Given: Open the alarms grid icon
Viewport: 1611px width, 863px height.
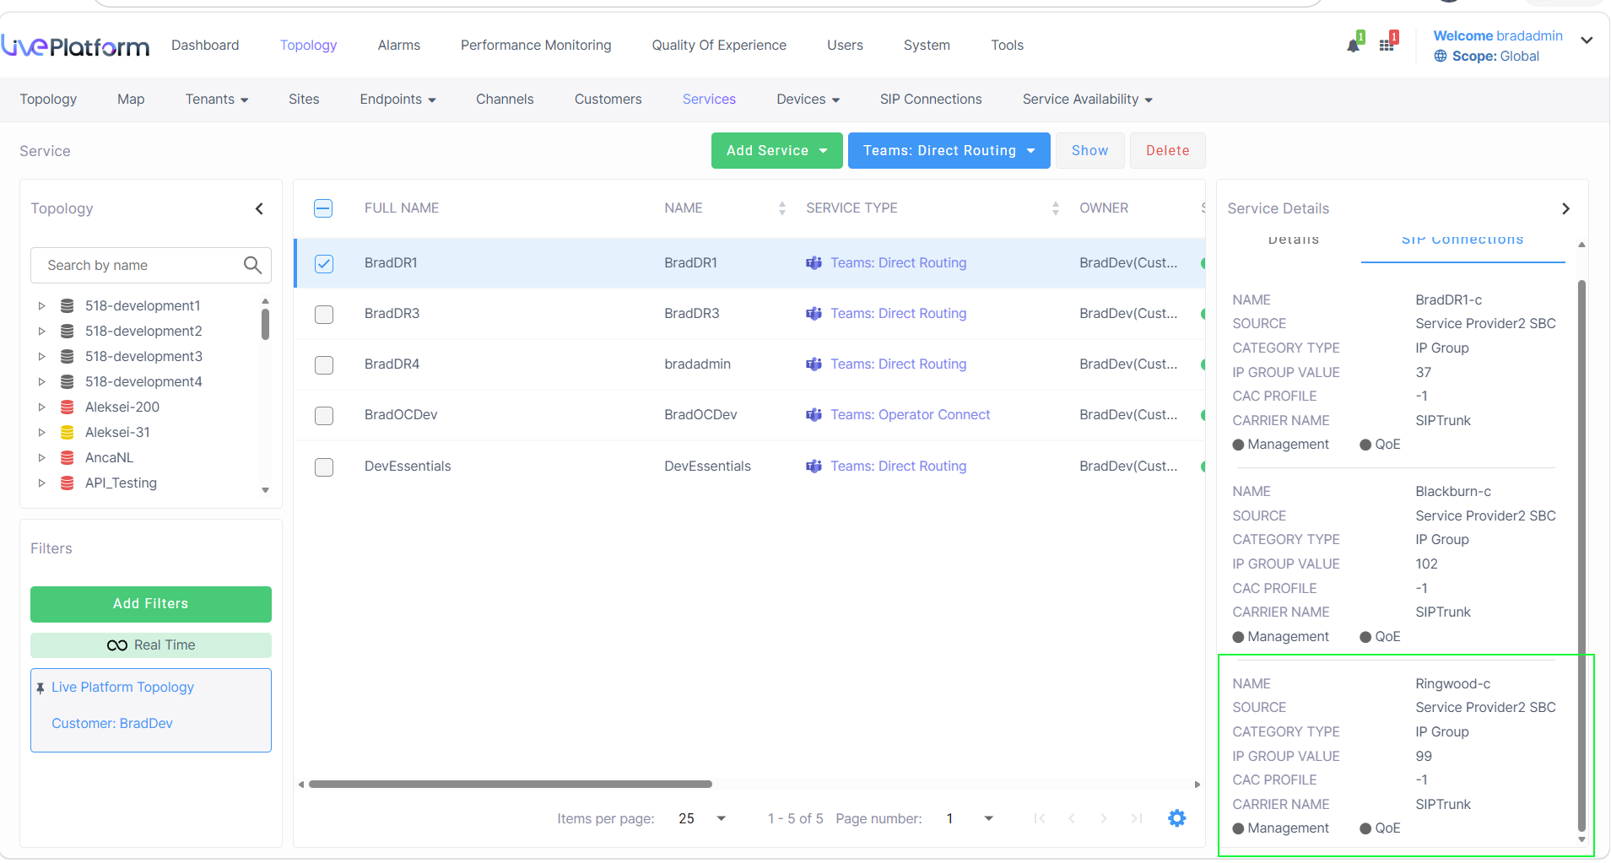Looking at the screenshot, I should tap(1387, 44).
